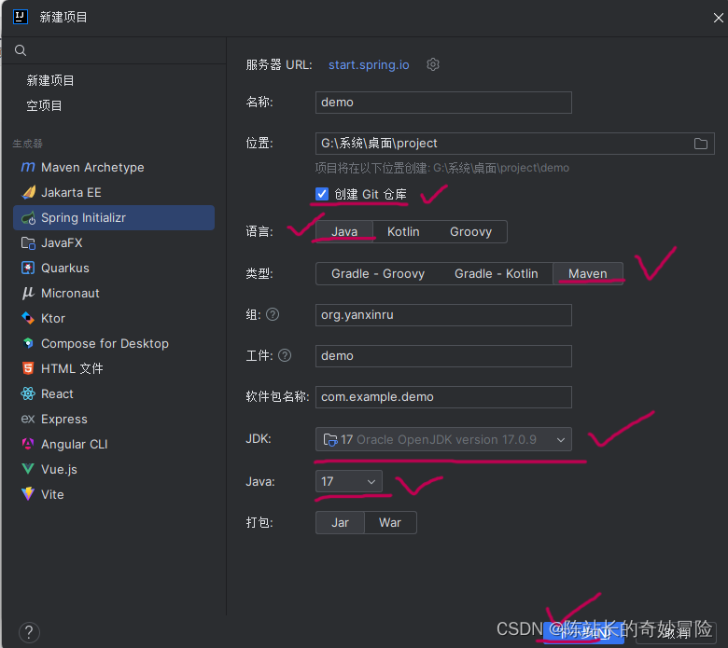728x648 pixels.
Task: Click the search magnifier icon
Action: (21, 50)
